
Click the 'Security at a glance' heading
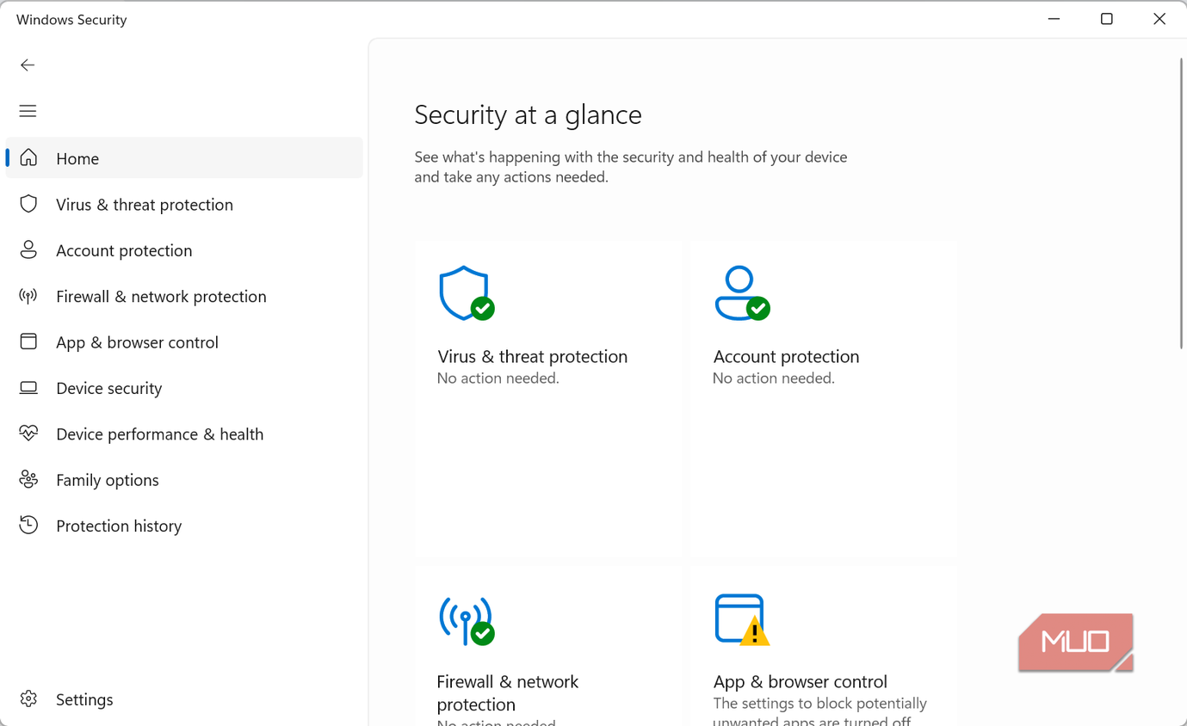[x=528, y=114]
